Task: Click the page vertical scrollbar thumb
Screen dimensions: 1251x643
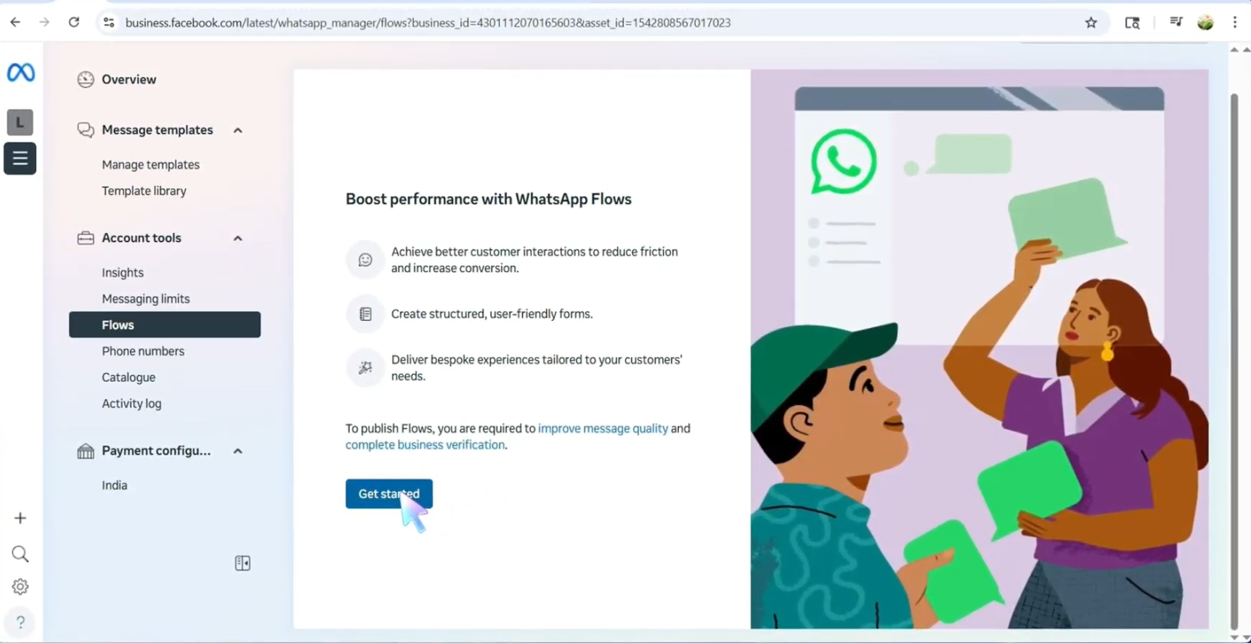Action: tap(1234, 363)
